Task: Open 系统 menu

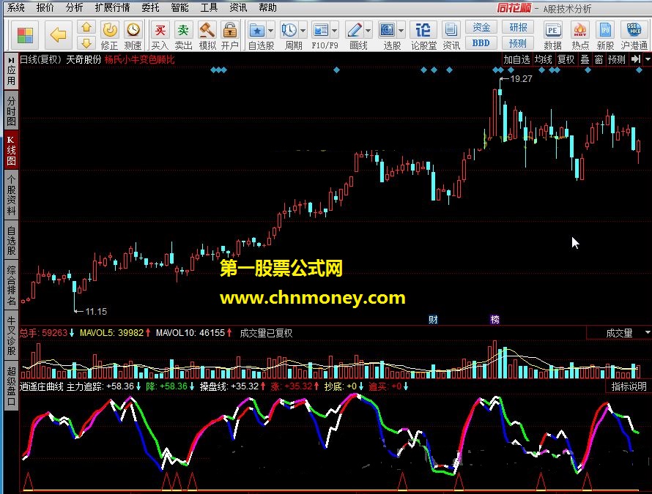Action: 16,7
